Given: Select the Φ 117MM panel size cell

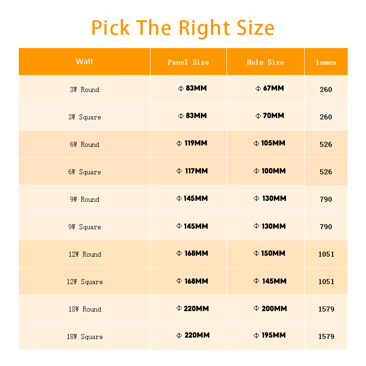Looking at the screenshot, I should 192,171.
